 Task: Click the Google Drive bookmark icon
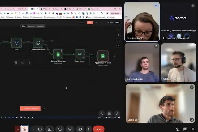[84, 17]
